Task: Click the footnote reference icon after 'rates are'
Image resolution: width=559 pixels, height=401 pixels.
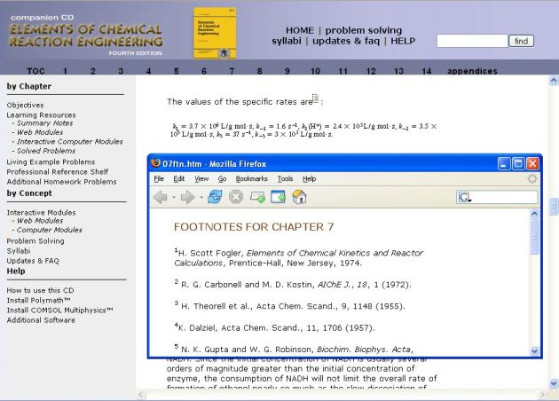Action: click(315, 98)
